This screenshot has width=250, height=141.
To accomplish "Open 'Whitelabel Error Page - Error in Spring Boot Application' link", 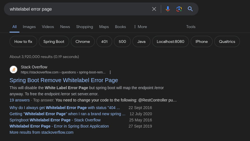I will (59, 126).
